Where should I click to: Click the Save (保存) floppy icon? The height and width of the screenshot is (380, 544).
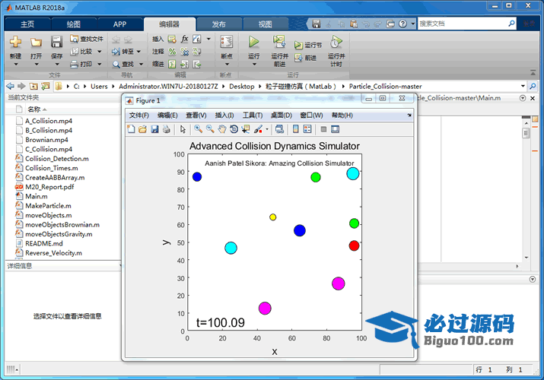[x=56, y=42]
